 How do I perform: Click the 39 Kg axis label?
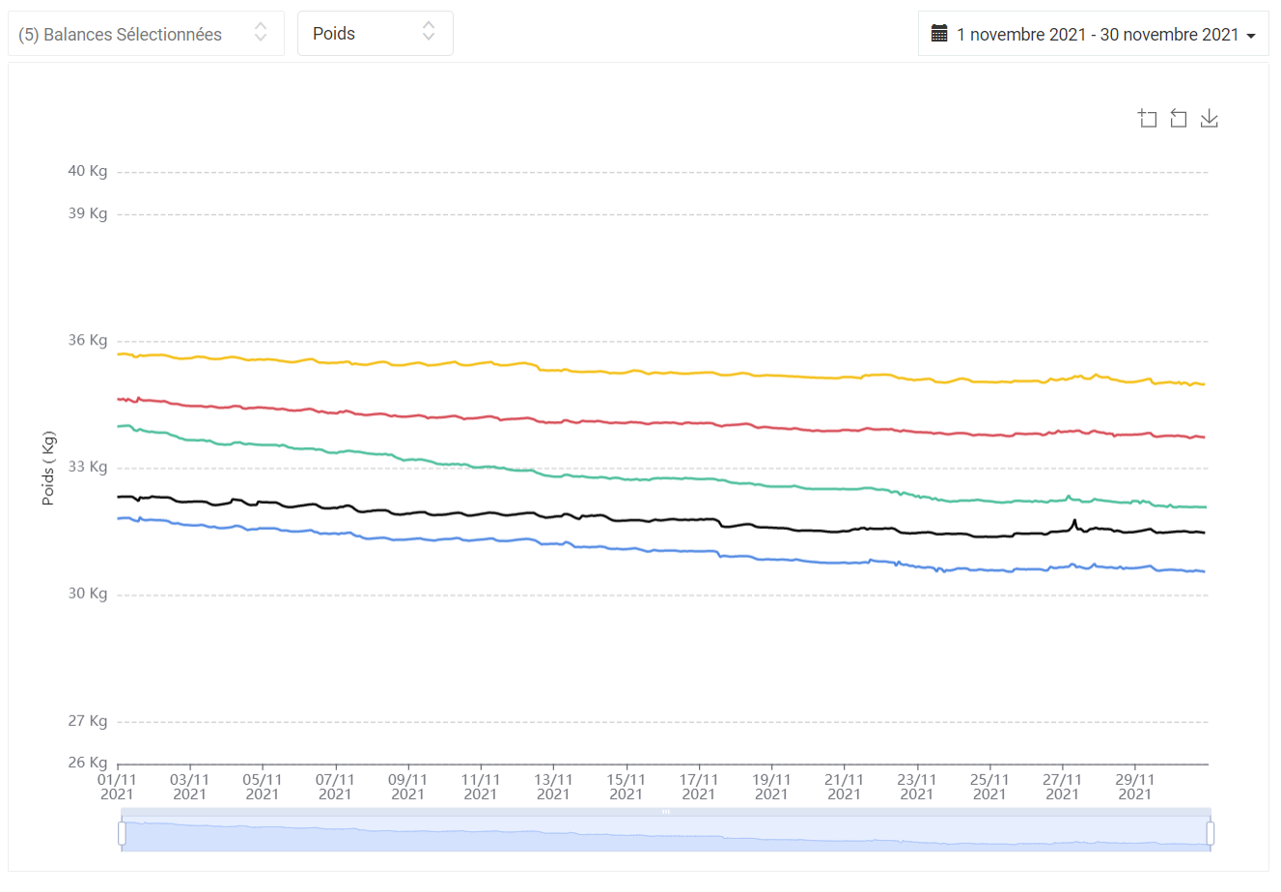[87, 214]
